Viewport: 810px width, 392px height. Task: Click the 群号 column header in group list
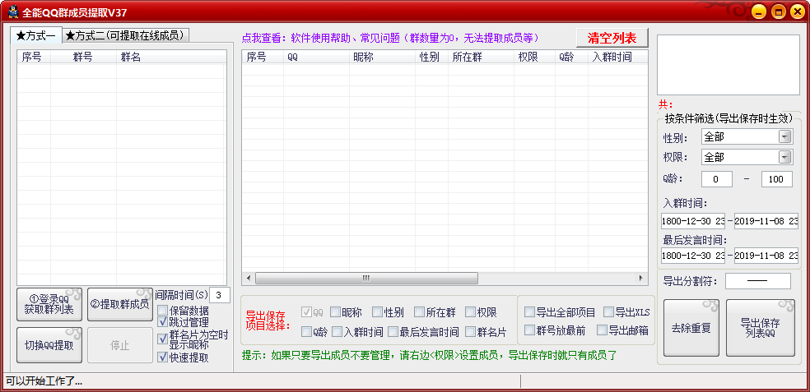pos(83,57)
